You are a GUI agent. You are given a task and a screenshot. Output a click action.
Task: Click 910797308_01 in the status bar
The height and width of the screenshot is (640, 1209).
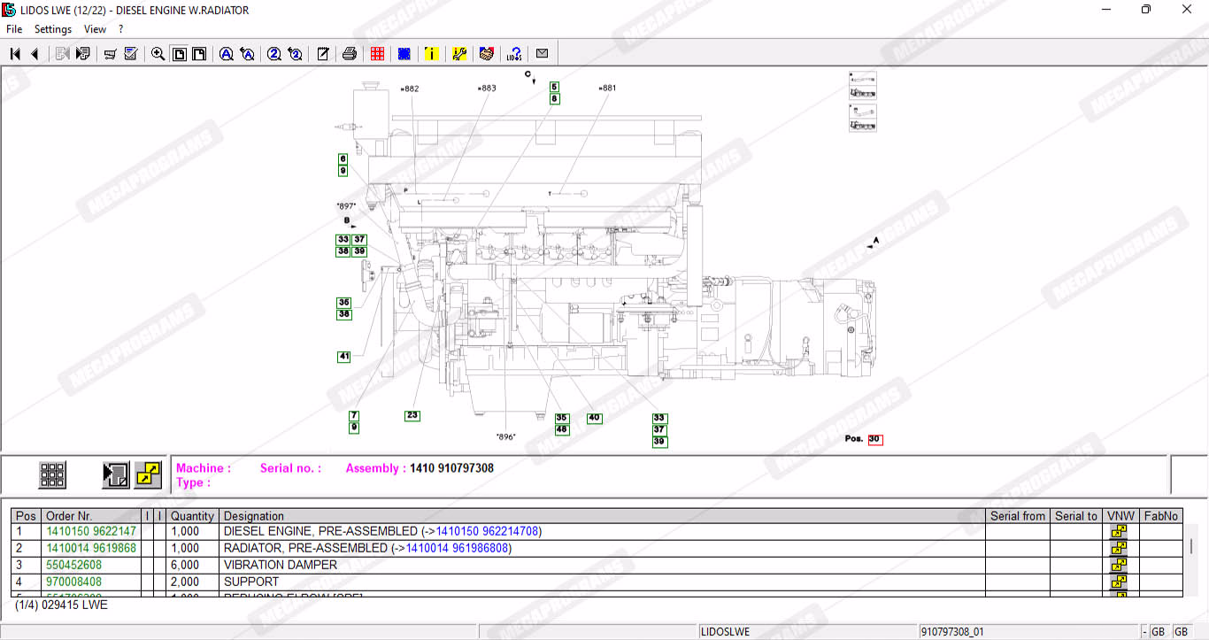pyautogui.click(x=952, y=632)
